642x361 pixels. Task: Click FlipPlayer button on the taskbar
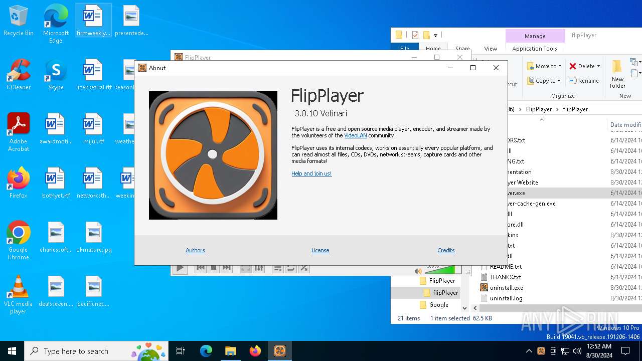point(279,351)
